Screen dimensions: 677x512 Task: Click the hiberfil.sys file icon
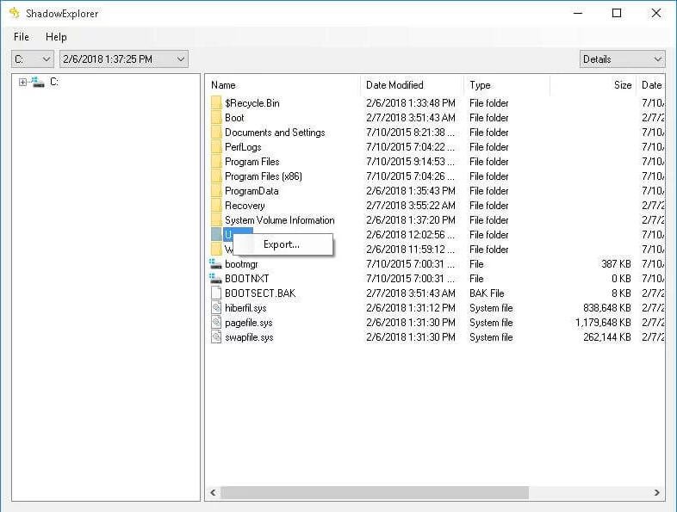216,308
